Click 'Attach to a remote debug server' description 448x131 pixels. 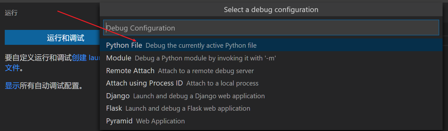pyautogui.click(x=206, y=71)
